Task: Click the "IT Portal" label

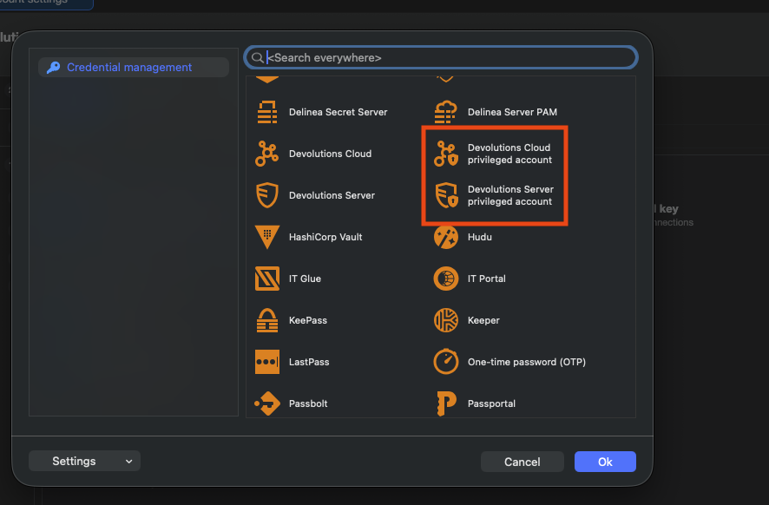Action: 486,279
